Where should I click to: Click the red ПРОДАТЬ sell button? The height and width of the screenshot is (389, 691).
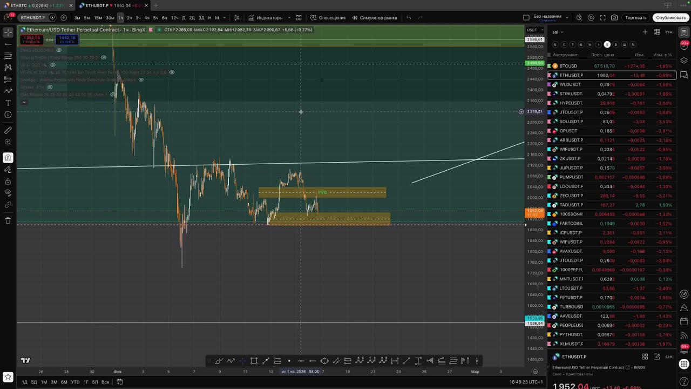pyautogui.click(x=32, y=40)
